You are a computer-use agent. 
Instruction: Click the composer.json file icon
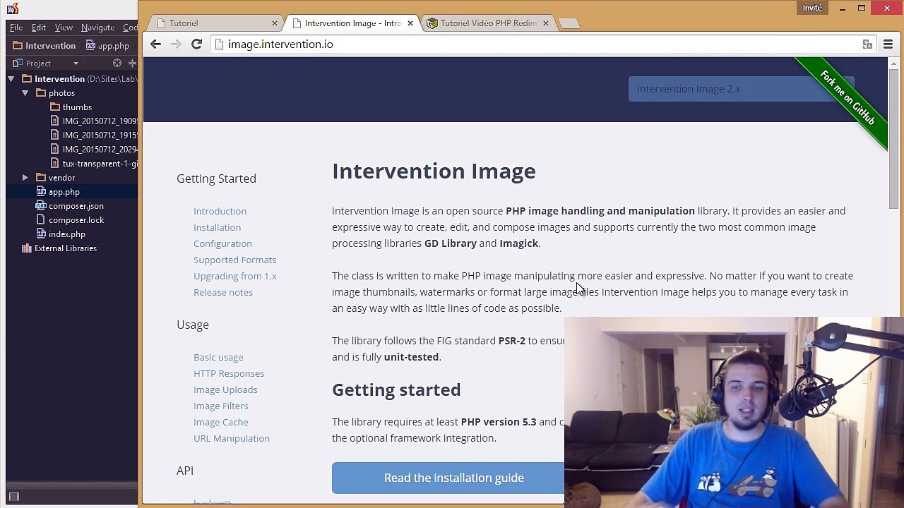tap(41, 205)
